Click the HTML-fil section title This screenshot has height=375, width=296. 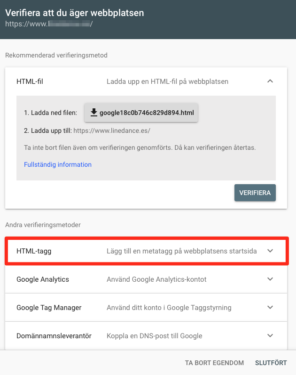point(30,82)
